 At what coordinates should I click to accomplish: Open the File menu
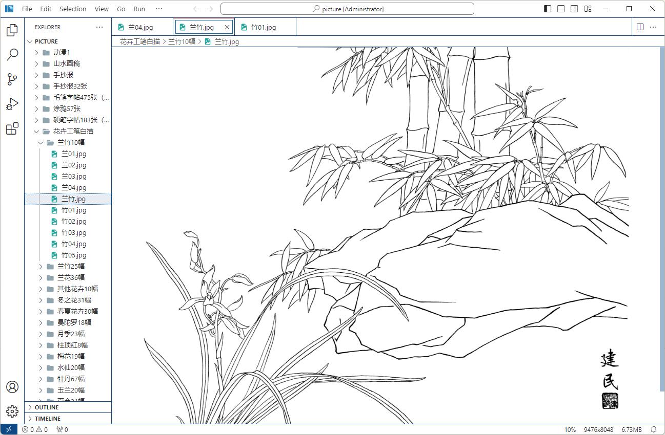click(x=27, y=9)
